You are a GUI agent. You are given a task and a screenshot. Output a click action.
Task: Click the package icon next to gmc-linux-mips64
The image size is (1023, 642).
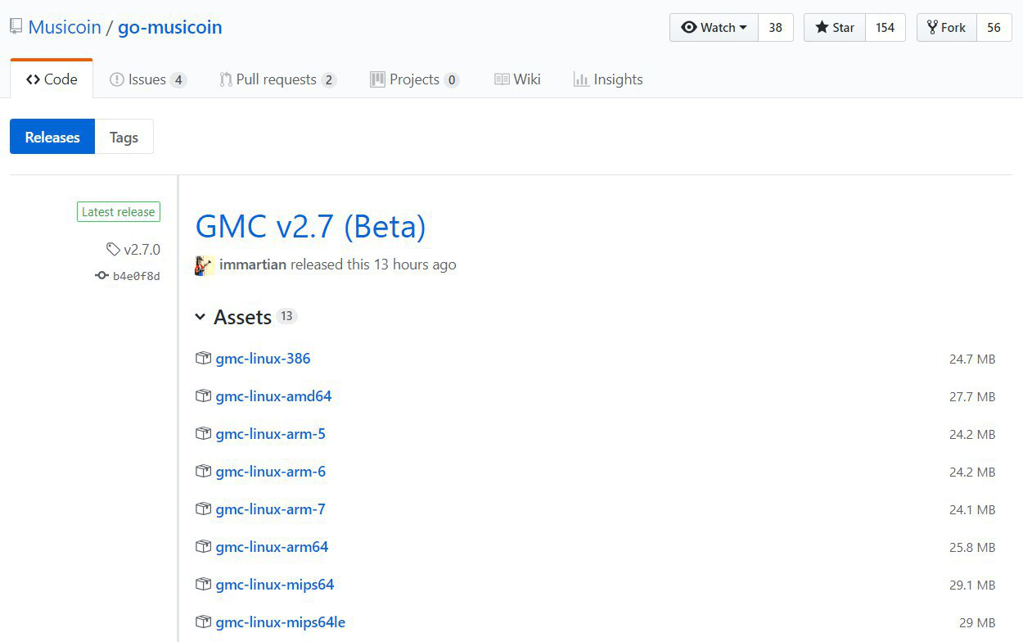203,585
